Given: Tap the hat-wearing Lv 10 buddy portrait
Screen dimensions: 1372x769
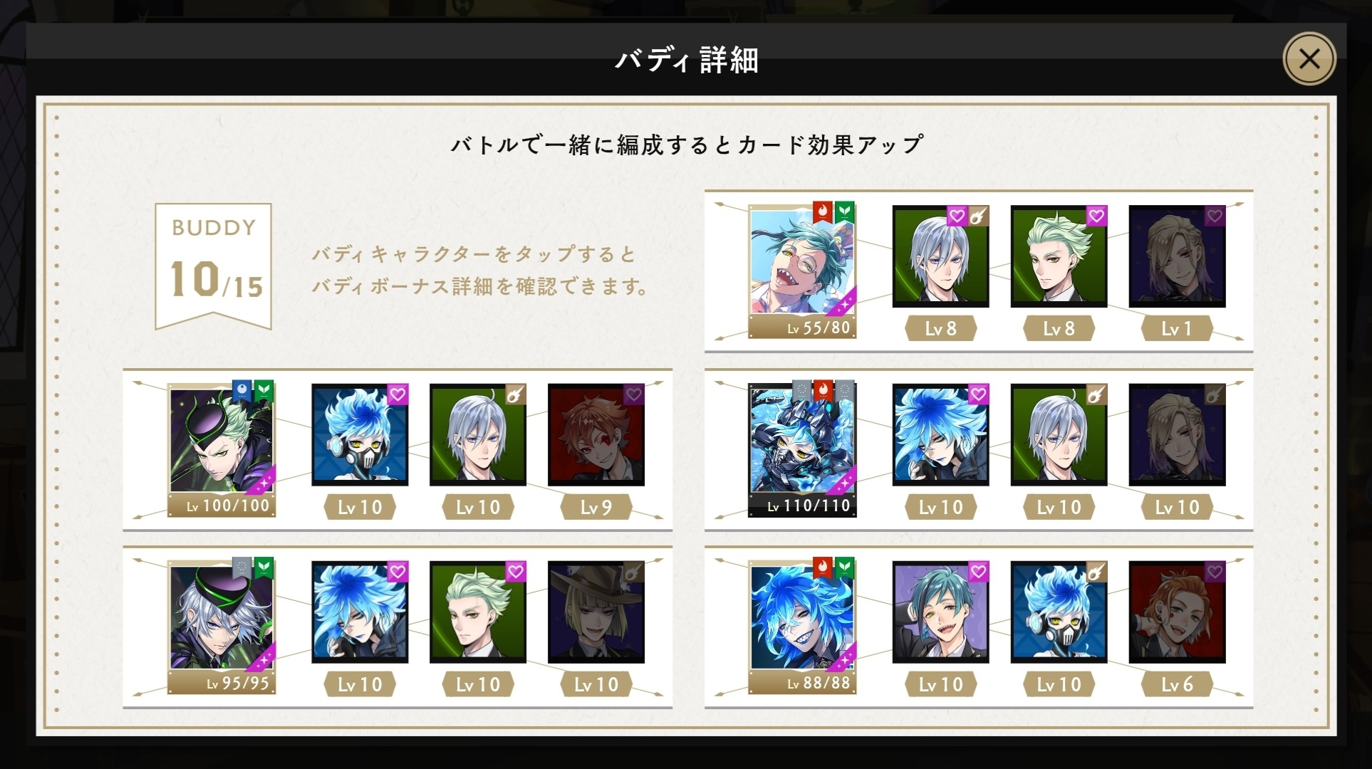Looking at the screenshot, I should coord(596,612).
